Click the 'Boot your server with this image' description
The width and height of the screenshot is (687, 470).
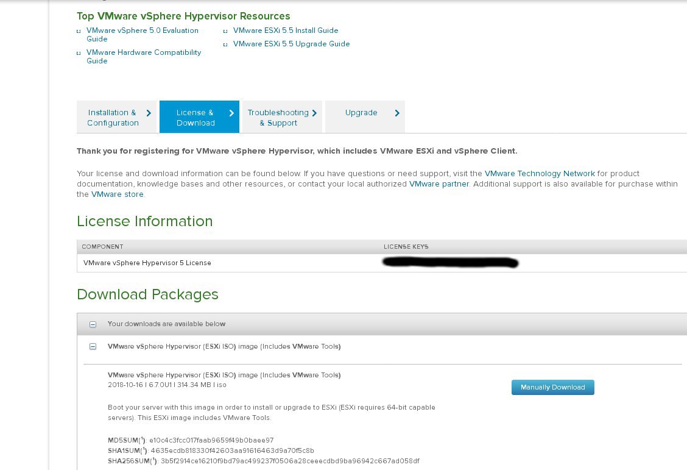coord(271,413)
